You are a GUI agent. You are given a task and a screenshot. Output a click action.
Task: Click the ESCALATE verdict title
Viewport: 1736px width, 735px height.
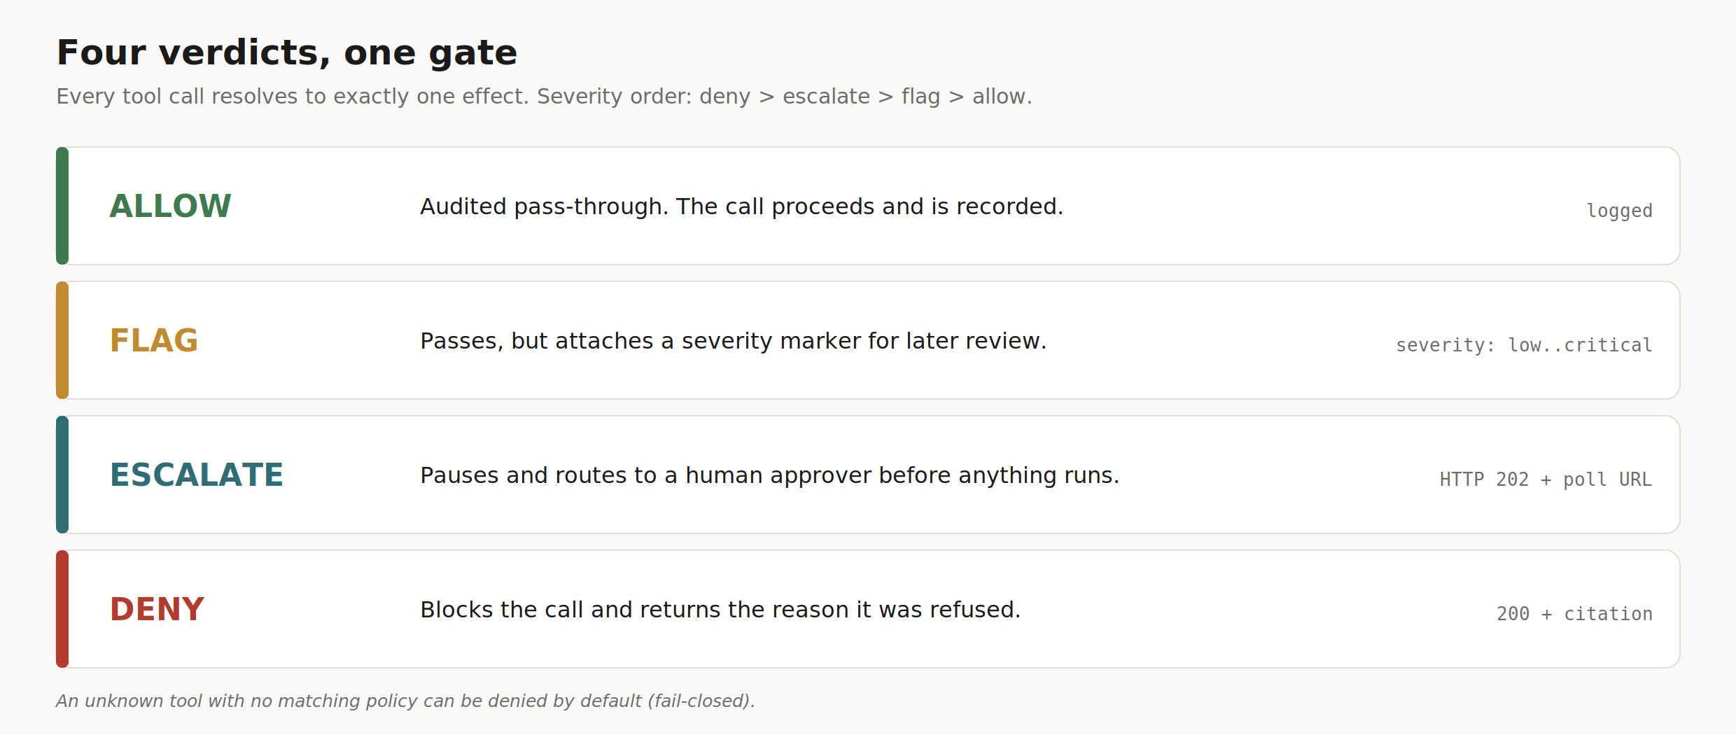[197, 475]
